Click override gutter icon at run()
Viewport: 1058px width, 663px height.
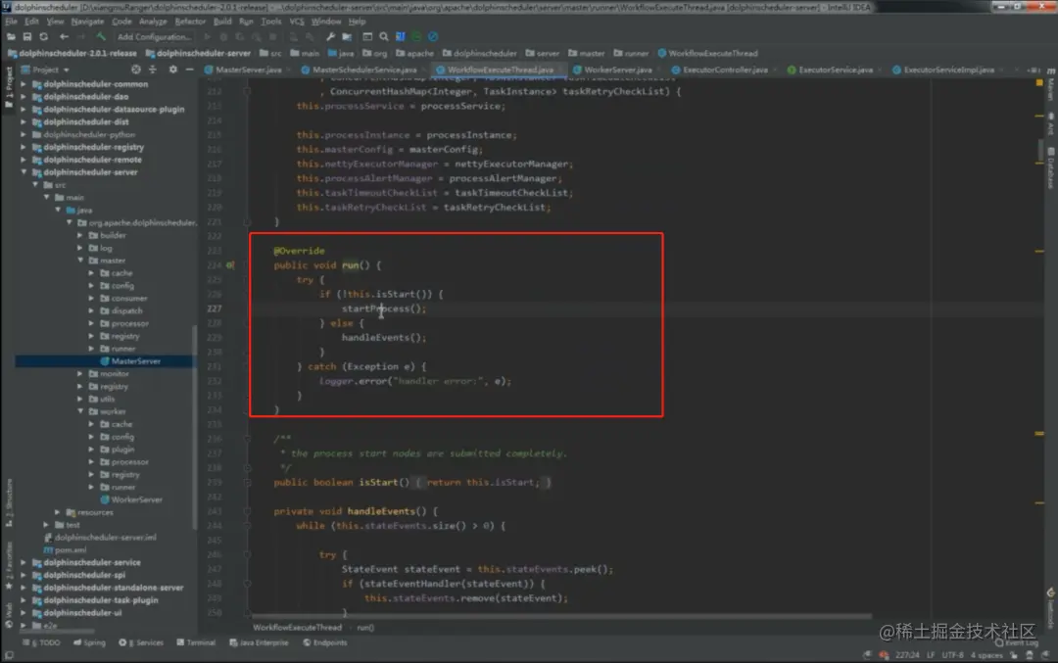tap(230, 265)
